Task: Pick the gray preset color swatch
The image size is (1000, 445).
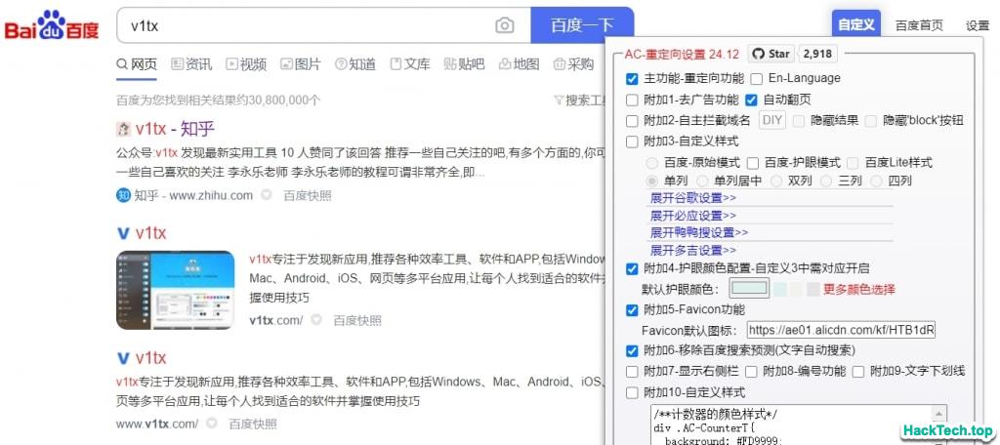Action: [812, 290]
